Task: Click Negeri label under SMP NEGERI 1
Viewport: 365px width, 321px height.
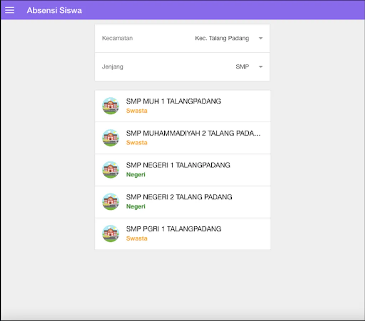Action: [135, 175]
